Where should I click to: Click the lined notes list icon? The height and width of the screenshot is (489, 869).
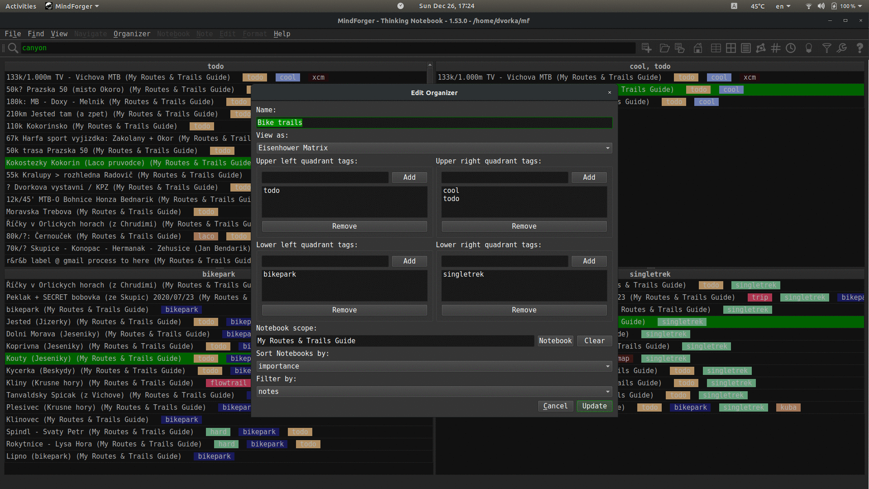coord(746,48)
